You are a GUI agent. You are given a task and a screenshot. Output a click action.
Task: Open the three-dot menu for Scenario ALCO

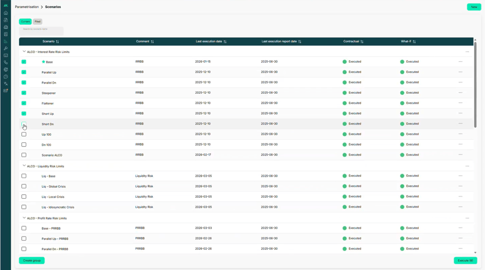pos(460,155)
